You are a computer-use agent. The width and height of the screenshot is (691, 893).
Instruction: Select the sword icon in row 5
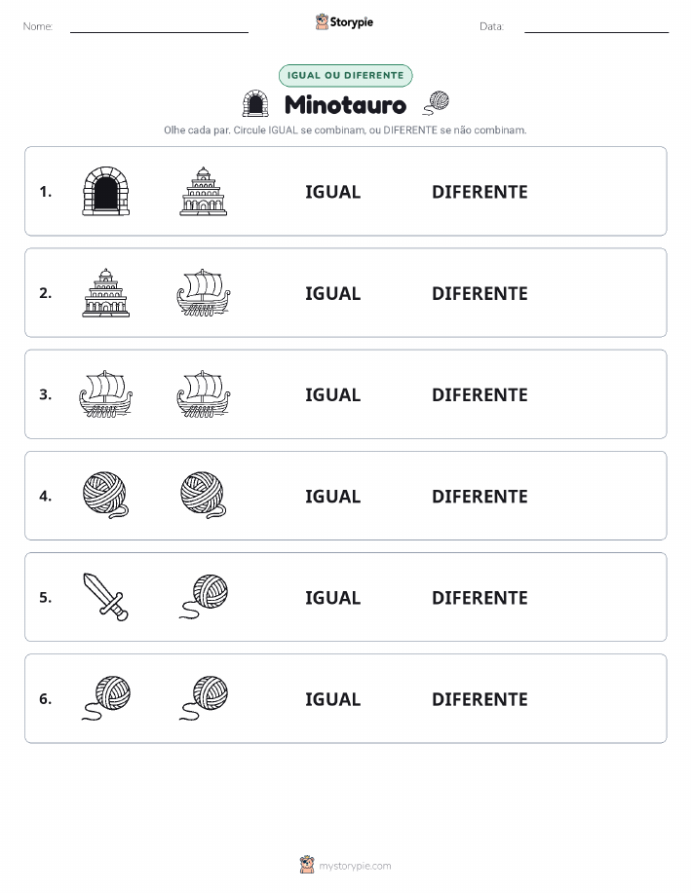pos(106,597)
